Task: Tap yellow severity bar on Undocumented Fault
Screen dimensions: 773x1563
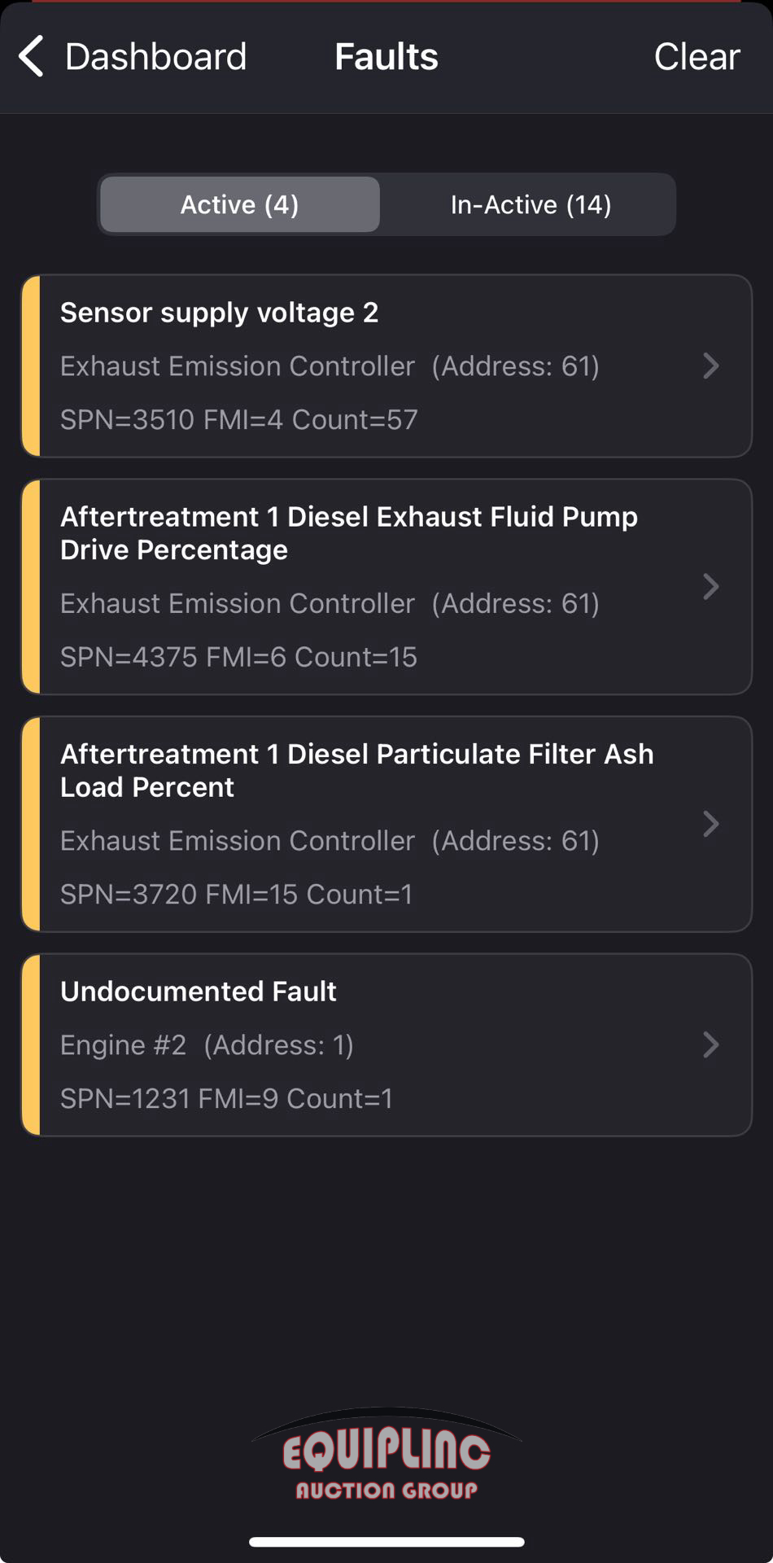Action: 31,1044
